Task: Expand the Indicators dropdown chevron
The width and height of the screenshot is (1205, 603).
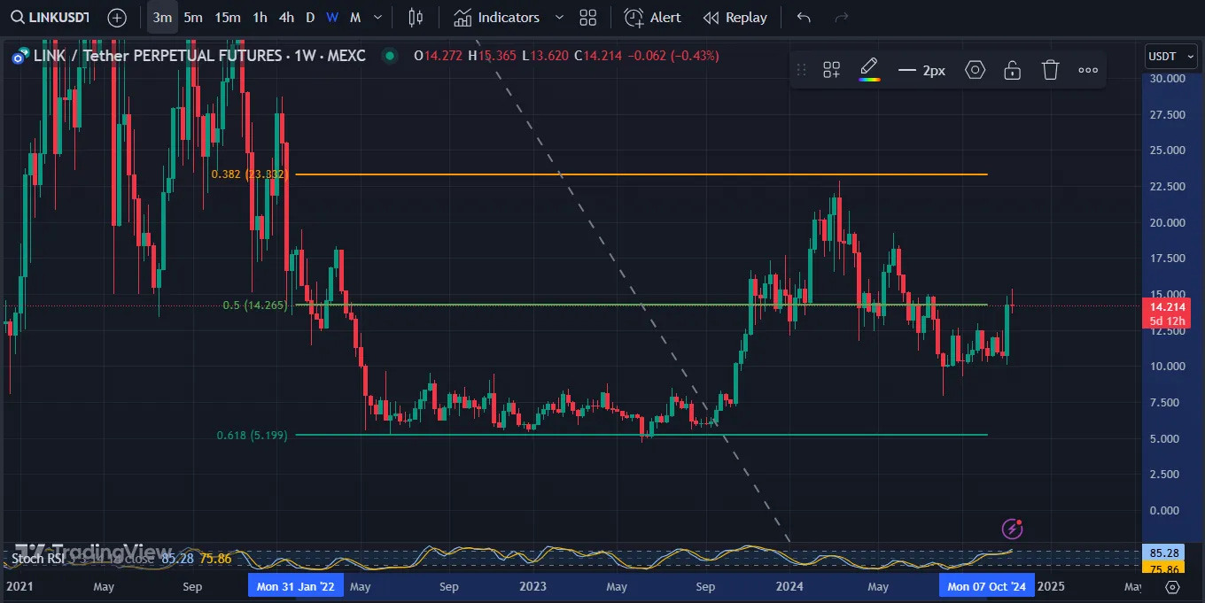Action: point(559,17)
